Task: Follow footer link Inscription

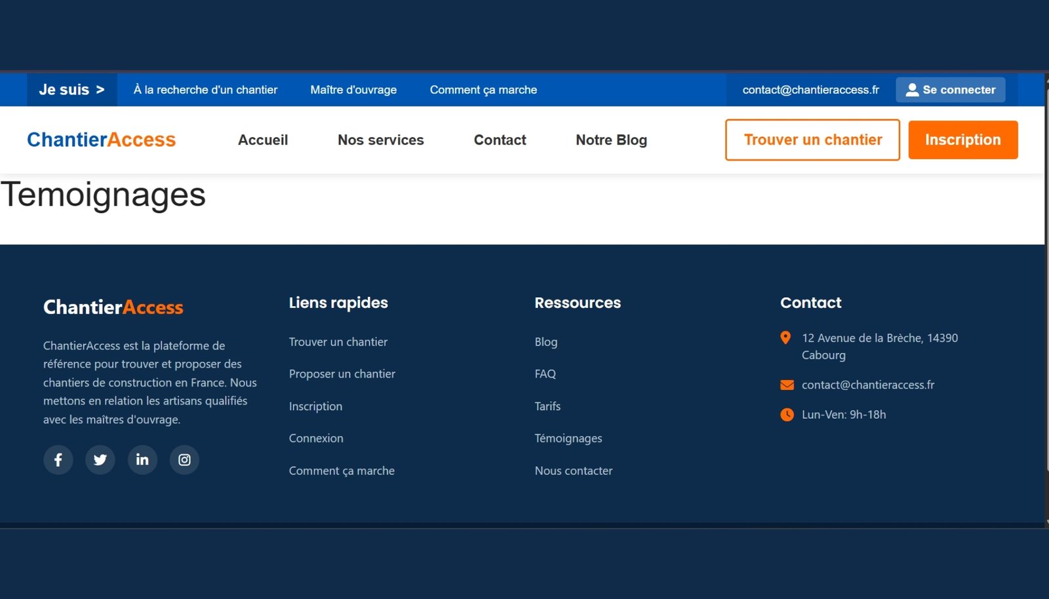Action: pos(315,406)
